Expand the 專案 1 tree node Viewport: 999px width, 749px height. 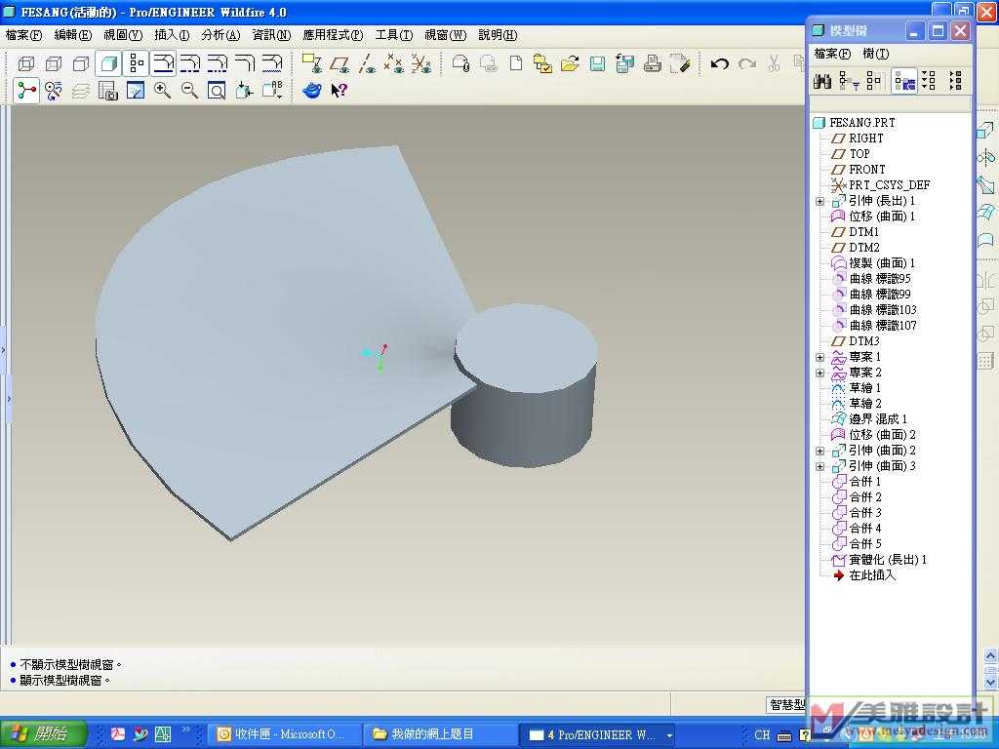[819, 357]
